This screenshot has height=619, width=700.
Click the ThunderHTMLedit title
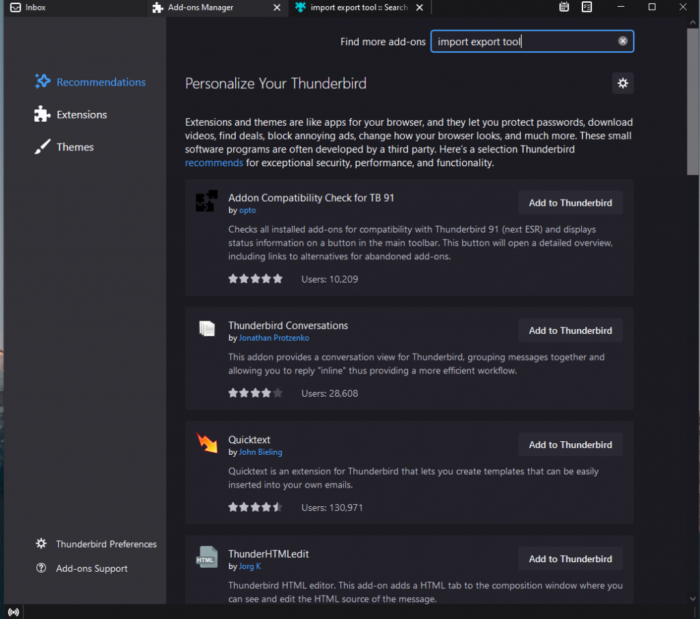tap(268, 554)
